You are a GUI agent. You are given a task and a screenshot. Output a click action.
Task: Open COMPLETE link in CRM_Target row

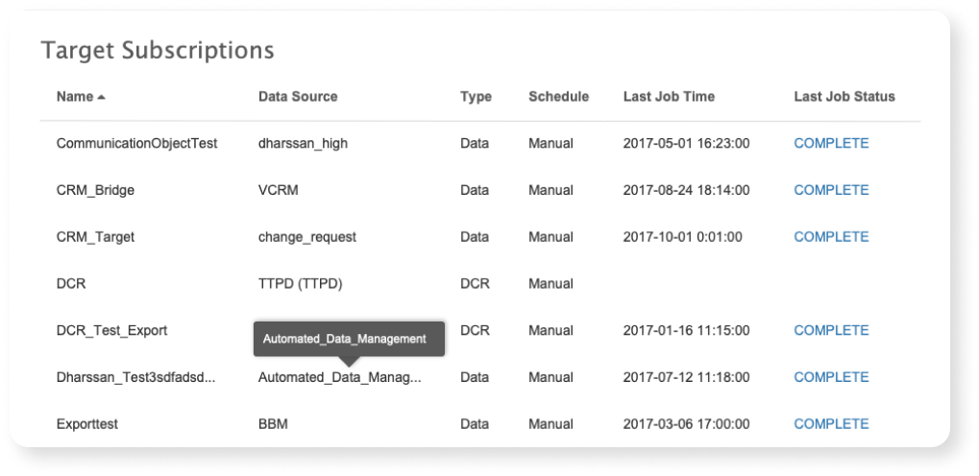(x=830, y=237)
